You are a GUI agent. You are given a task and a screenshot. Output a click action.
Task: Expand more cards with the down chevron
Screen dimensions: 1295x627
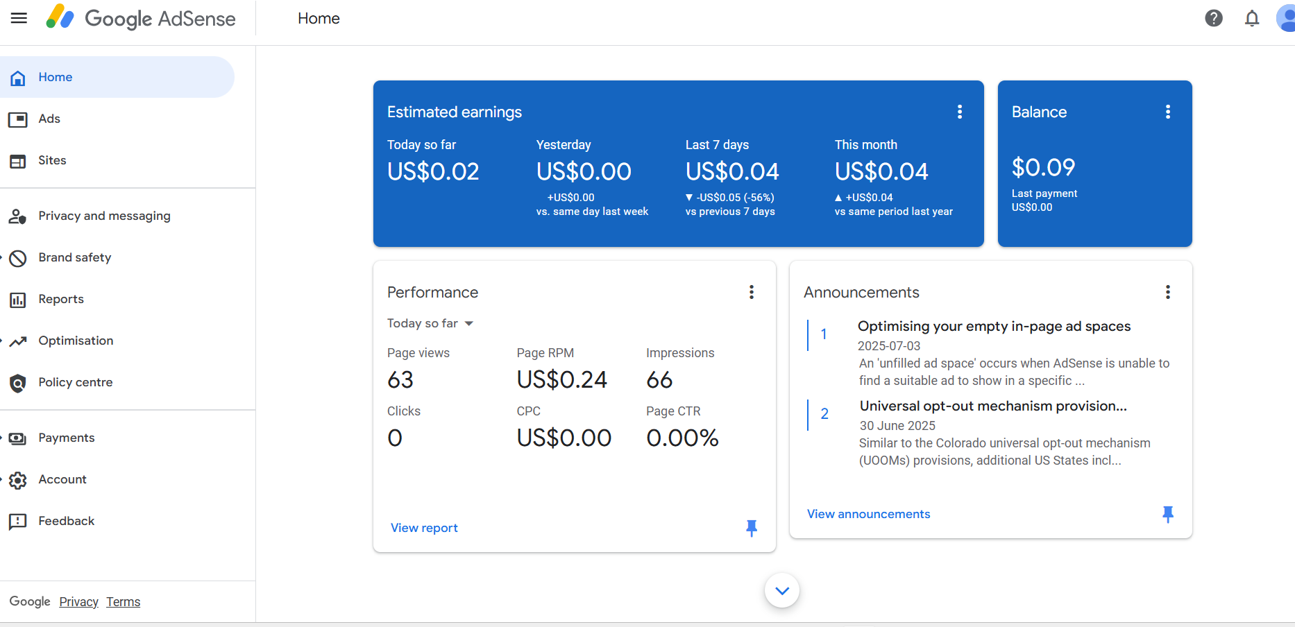[x=782, y=591]
